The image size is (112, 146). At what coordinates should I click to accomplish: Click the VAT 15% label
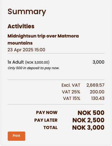pos(72,98)
